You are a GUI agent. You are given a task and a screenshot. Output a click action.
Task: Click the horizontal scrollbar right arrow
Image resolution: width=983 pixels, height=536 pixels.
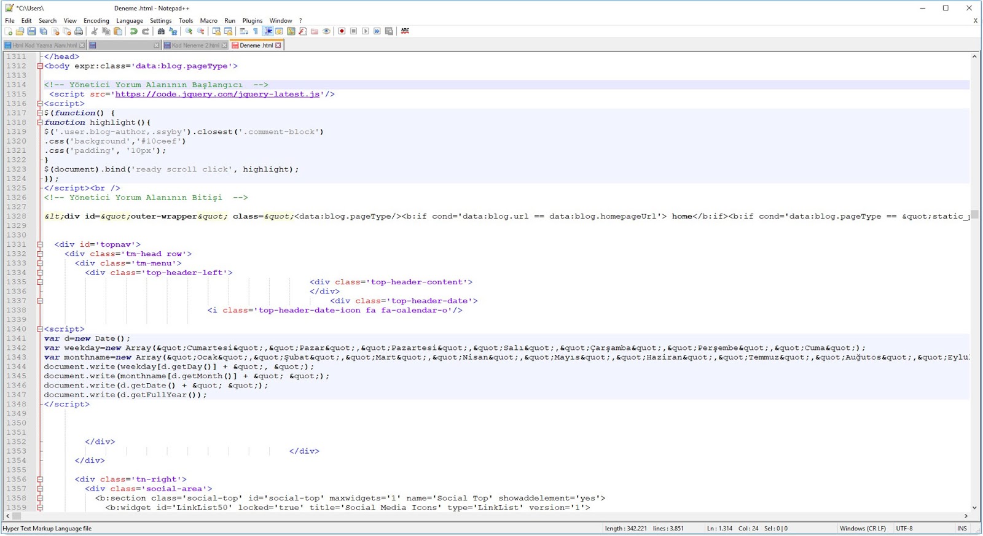click(966, 516)
